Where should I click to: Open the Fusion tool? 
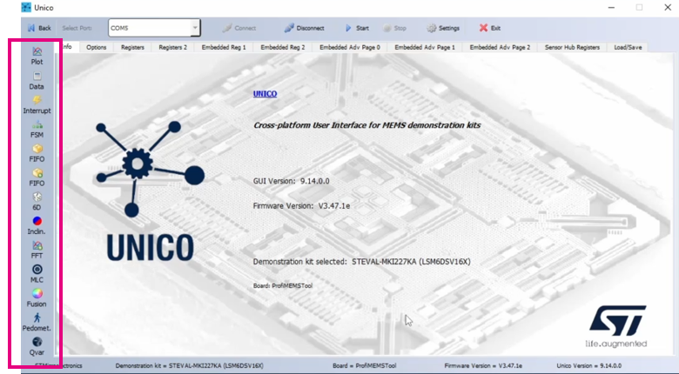pyautogui.click(x=37, y=298)
